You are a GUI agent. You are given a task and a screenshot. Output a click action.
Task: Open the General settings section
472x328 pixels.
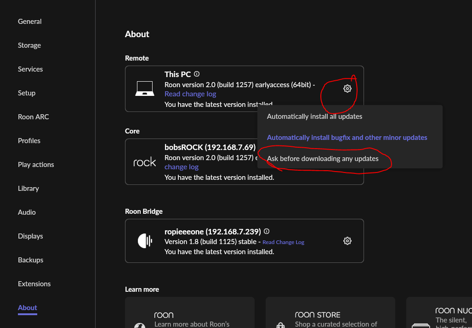click(x=29, y=21)
